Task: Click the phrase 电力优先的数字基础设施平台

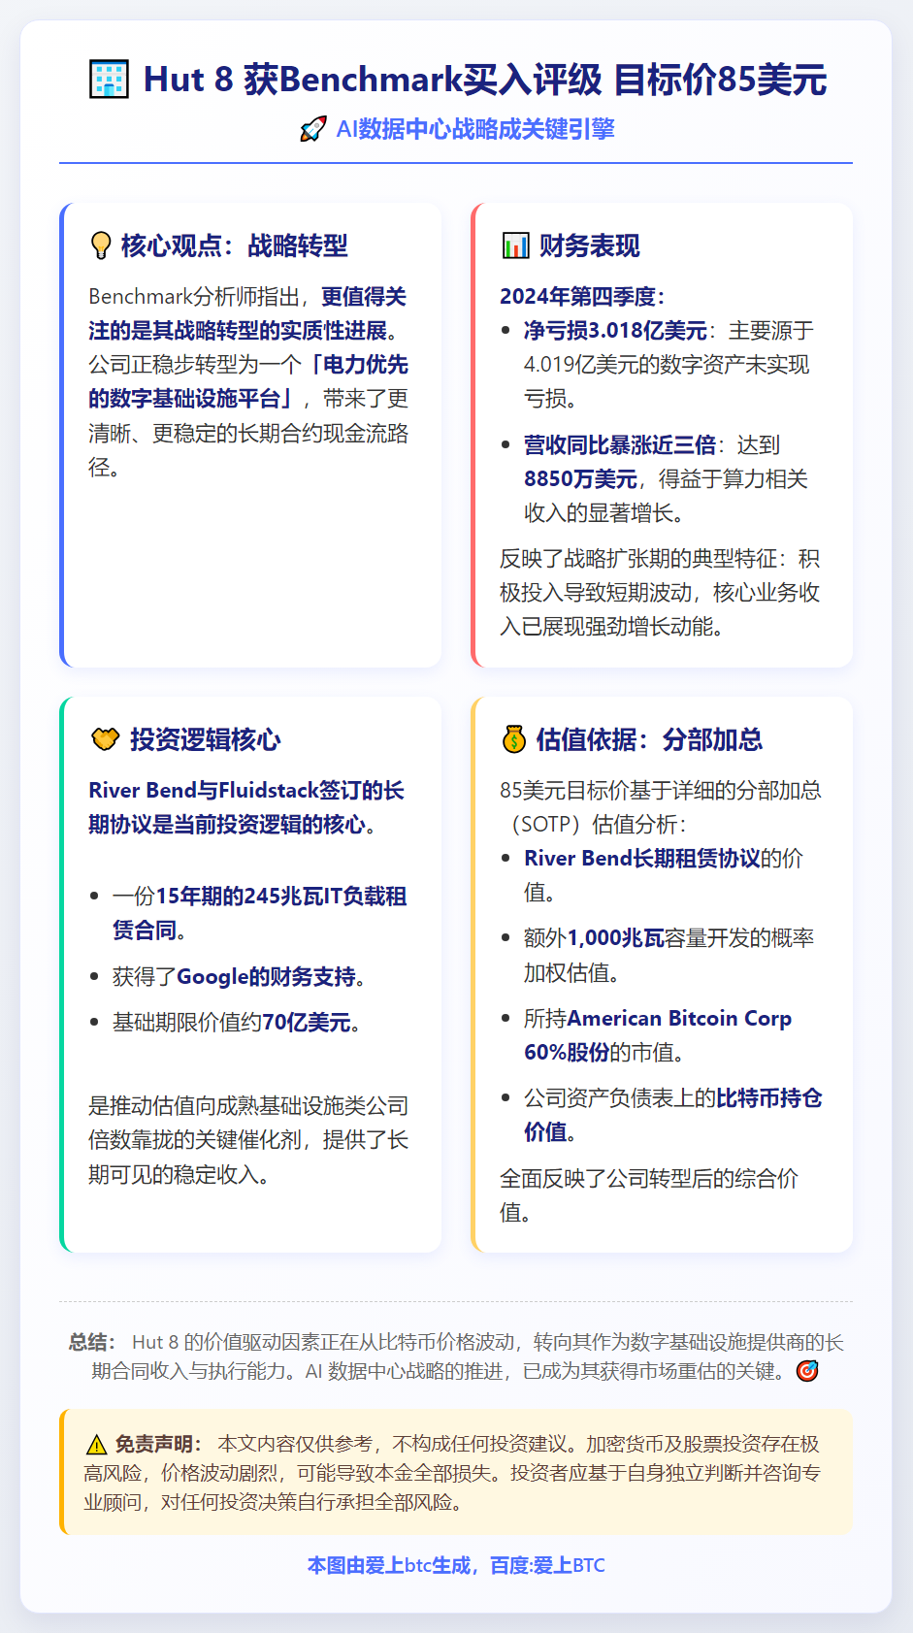Action: [x=248, y=381]
